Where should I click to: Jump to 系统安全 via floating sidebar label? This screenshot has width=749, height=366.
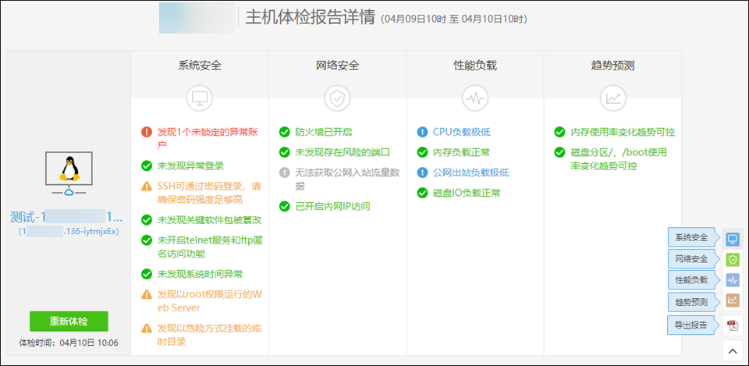click(x=692, y=237)
